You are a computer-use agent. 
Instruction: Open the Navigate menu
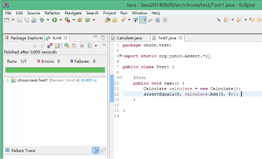(73, 13)
